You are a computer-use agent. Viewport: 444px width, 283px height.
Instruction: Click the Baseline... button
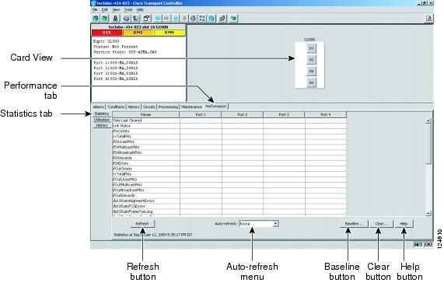(x=354, y=224)
